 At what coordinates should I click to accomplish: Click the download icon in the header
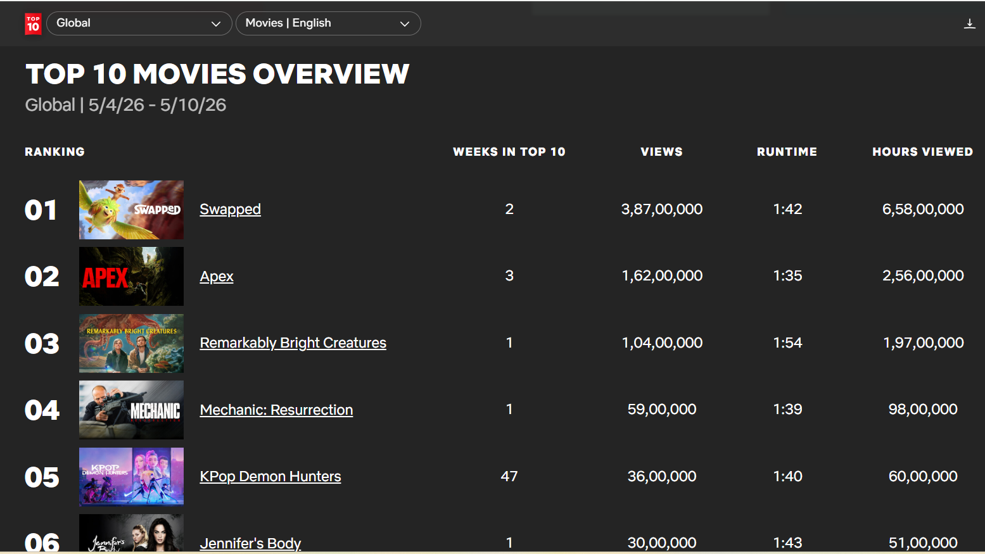coord(969,24)
